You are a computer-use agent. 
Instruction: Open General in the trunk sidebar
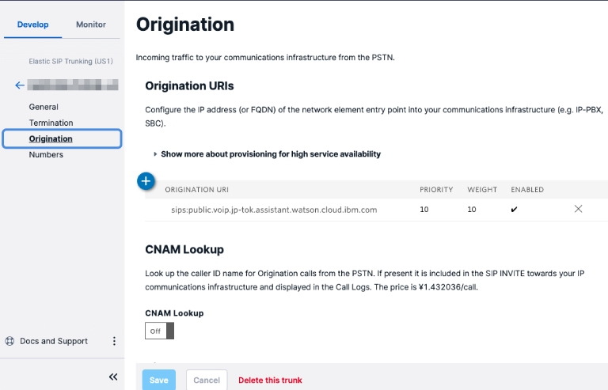(44, 107)
